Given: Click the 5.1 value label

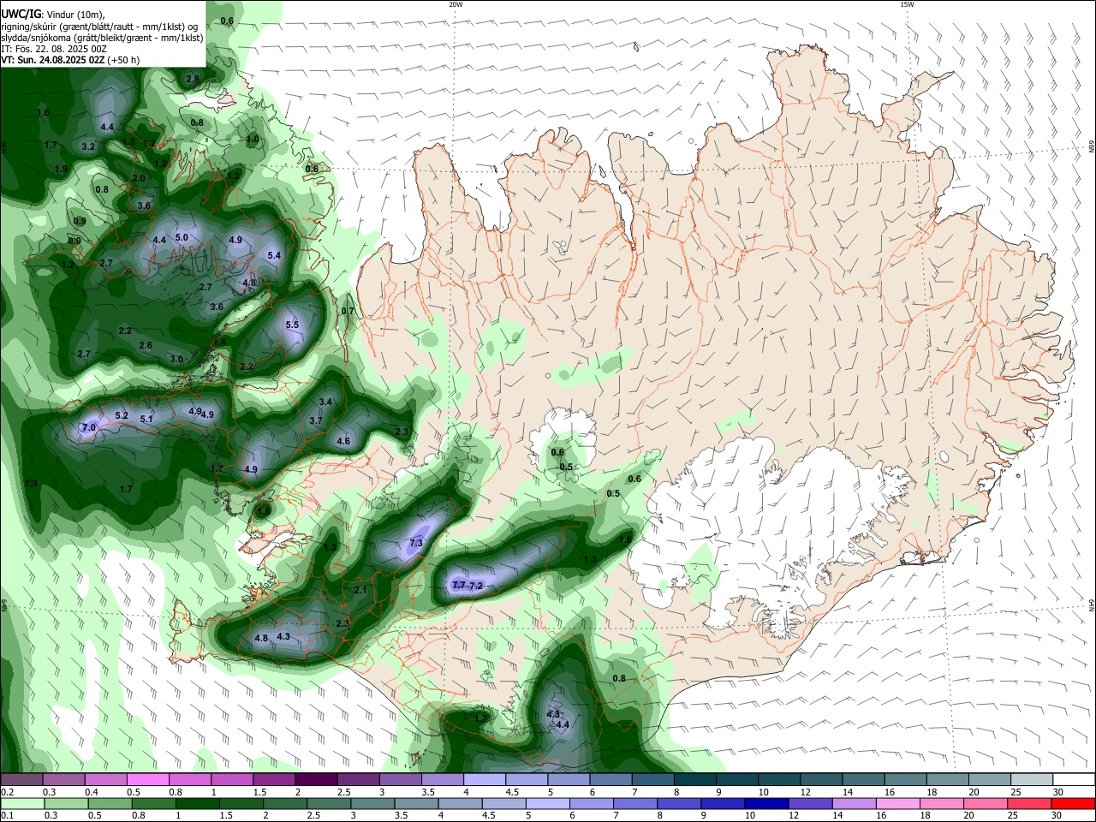Looking at the screenshot, I should pos(146,419).
